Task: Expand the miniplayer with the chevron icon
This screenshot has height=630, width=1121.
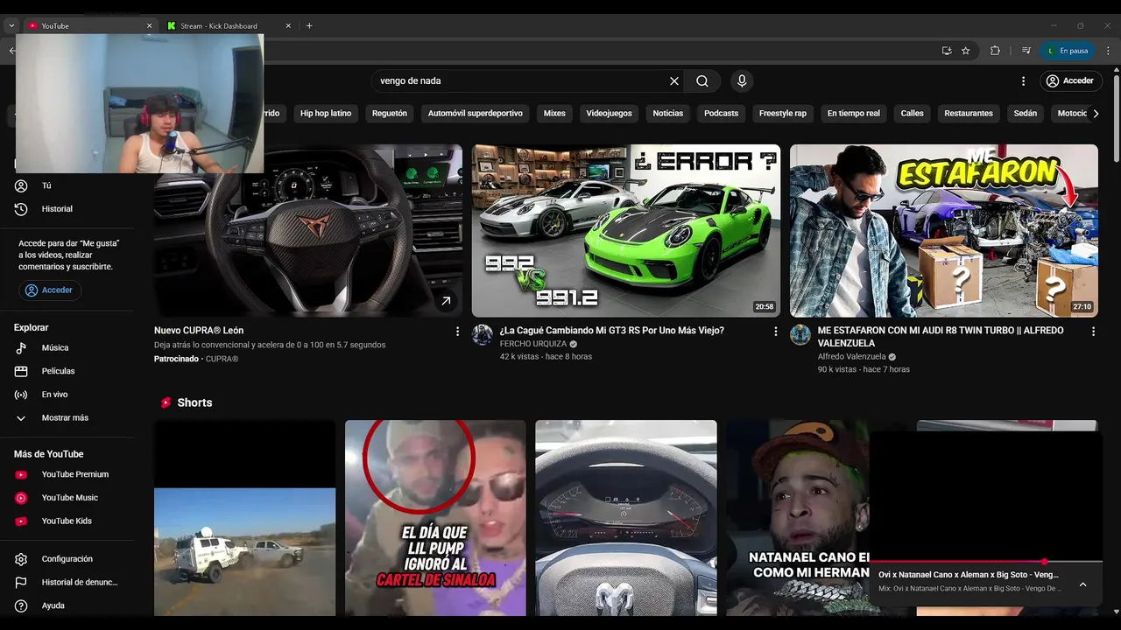Action: coord(1082,584)
